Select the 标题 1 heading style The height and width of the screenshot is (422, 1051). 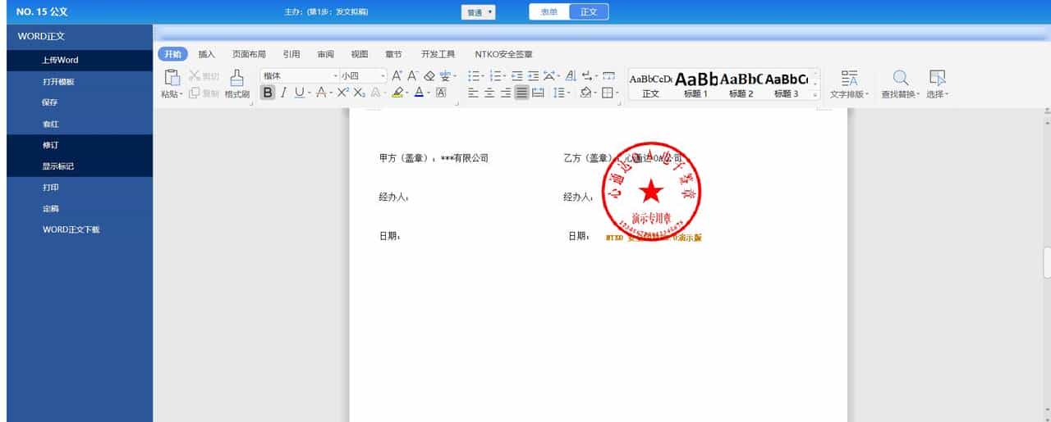pos(695,85)
